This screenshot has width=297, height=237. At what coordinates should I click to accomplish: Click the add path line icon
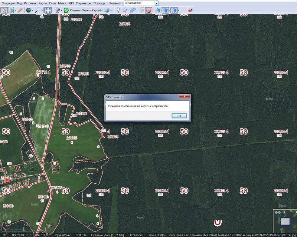[x=125, y=10]
